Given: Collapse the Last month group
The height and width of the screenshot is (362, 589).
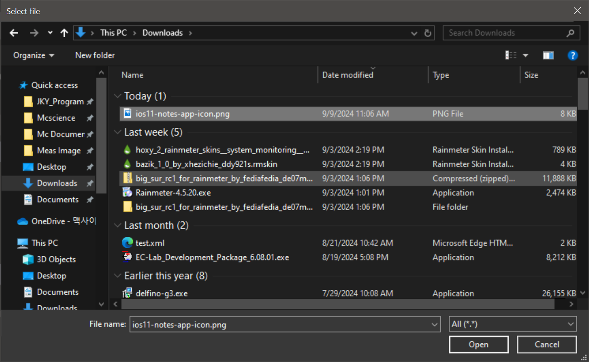Looking at the screenshot, I should coord(118,225).
